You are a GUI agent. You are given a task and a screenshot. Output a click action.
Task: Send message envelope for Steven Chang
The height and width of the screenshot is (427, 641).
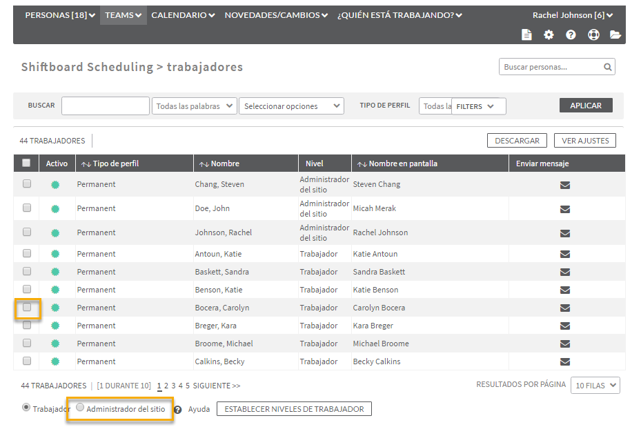coord(565,185)
